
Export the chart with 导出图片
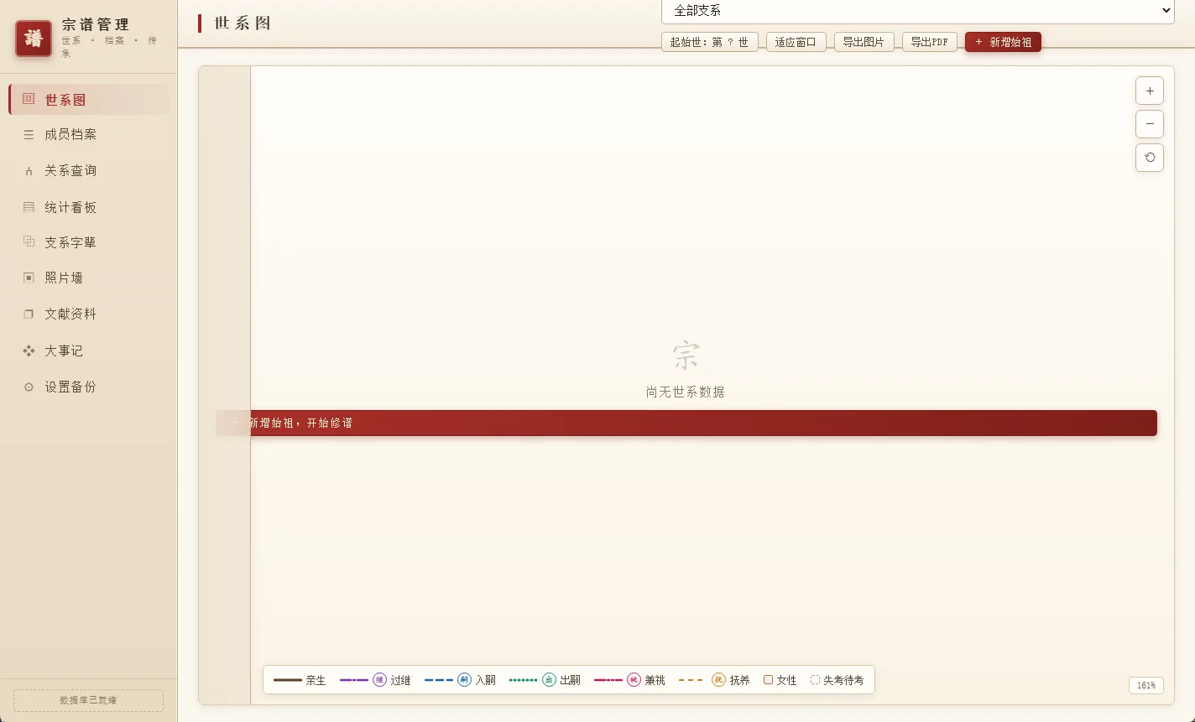click(864, 42)
